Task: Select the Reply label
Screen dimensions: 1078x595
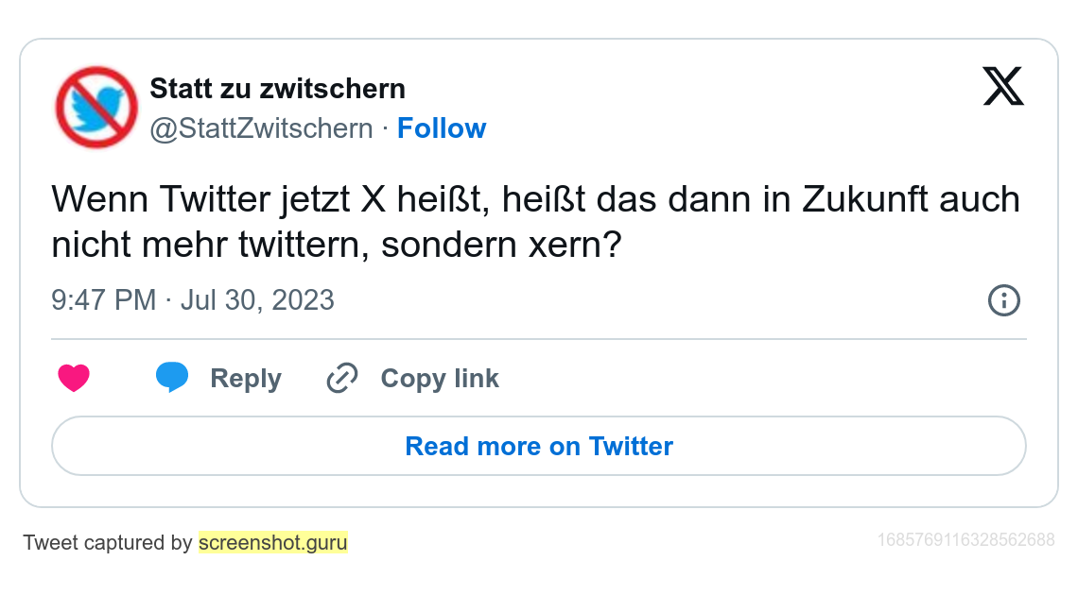Action: [x=246, y=378]
